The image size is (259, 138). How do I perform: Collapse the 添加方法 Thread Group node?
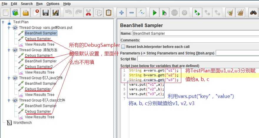[9, 50]
